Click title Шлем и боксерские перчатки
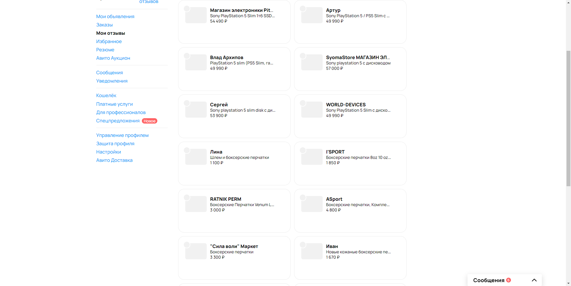The height and width of the screenshot is (286, 571). point(239,157)
